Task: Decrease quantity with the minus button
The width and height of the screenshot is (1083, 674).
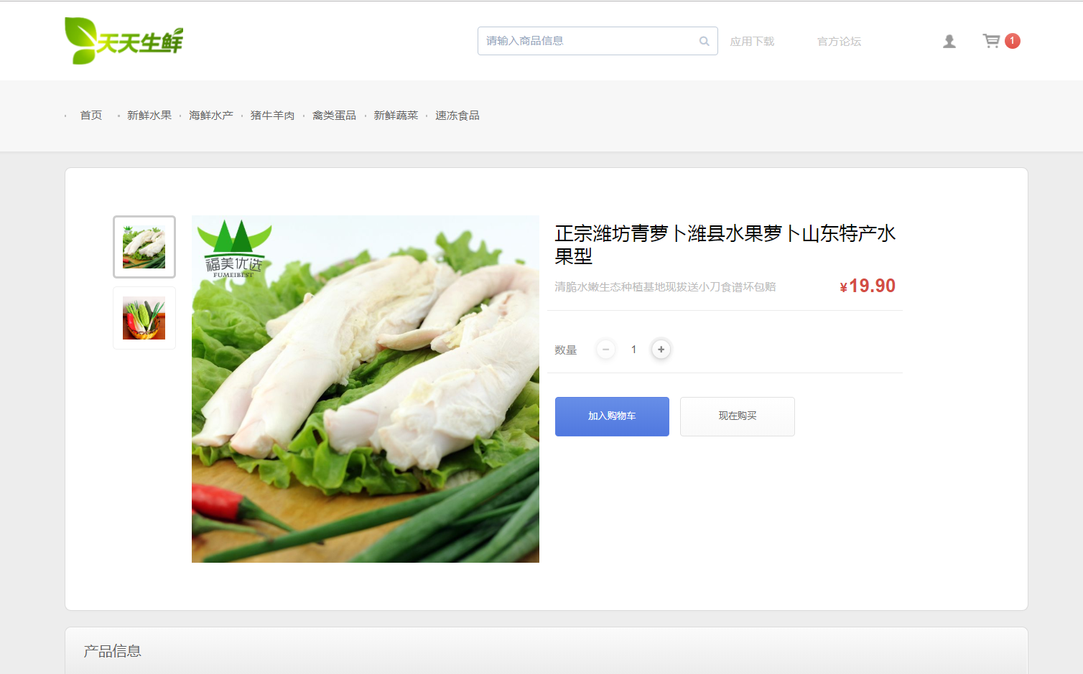Action: click(605, 350)
